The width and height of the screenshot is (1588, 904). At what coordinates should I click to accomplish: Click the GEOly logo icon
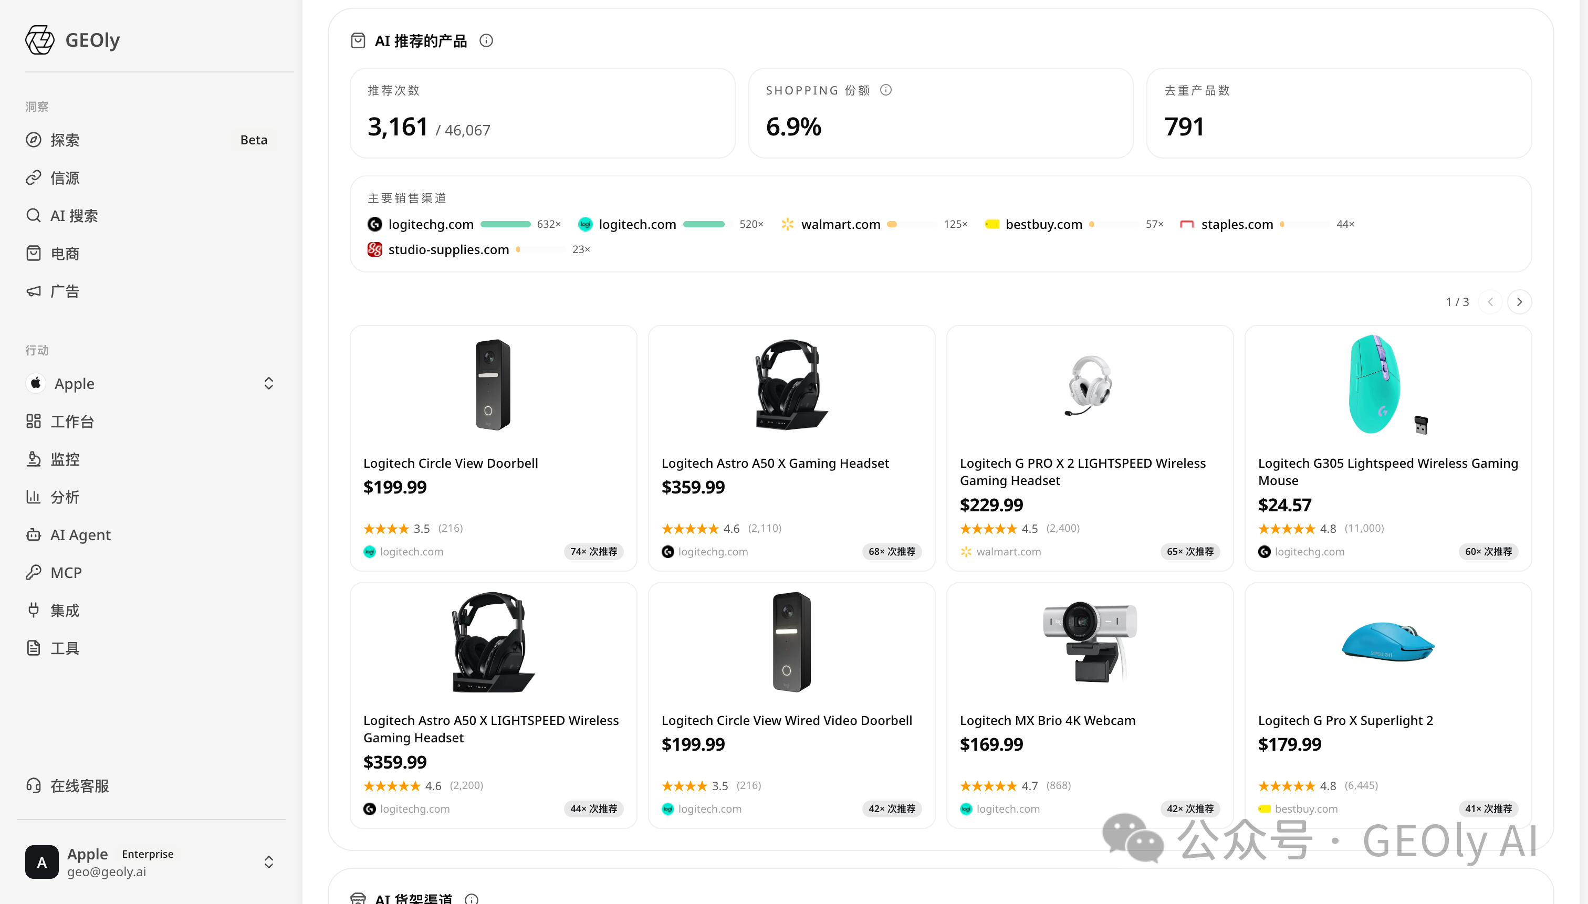click(40, 40)
